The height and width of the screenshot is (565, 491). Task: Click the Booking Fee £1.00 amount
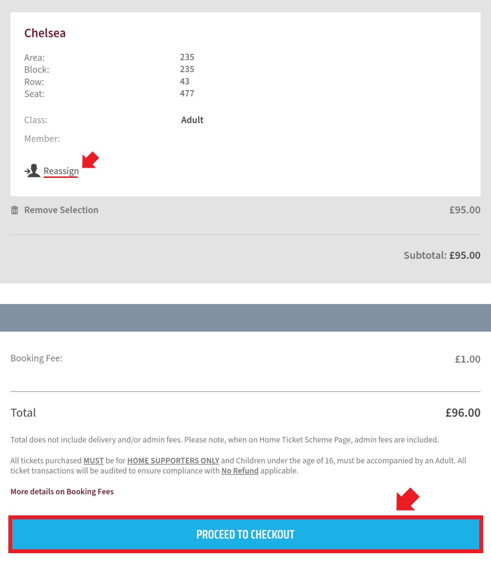pyautogui.click(x=467, y=359)
